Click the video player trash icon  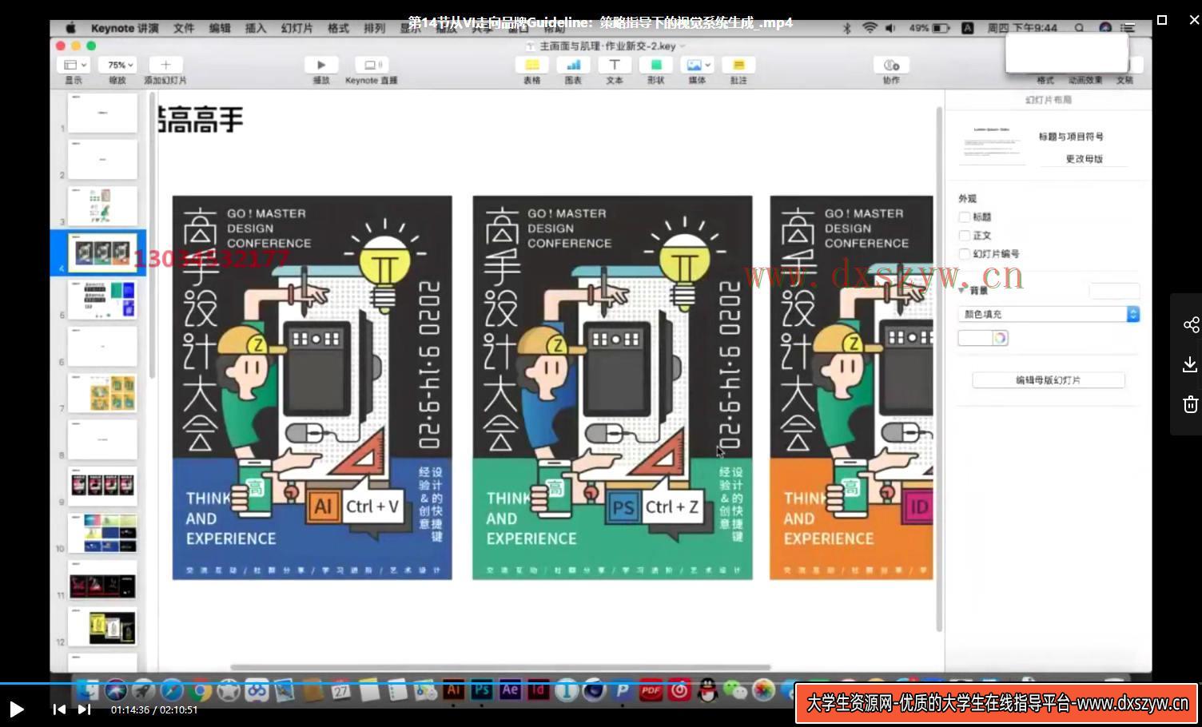pos(1191,403)
